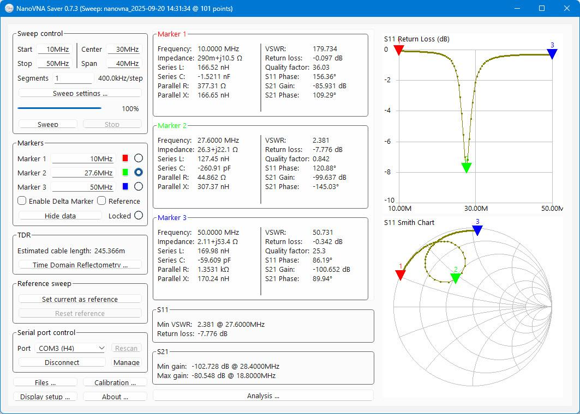Click the 400.0kHz/step label
The image size is (580, 414).
coord(120,78)
